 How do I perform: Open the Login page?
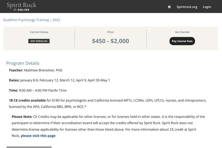click(x=207, y=7)
